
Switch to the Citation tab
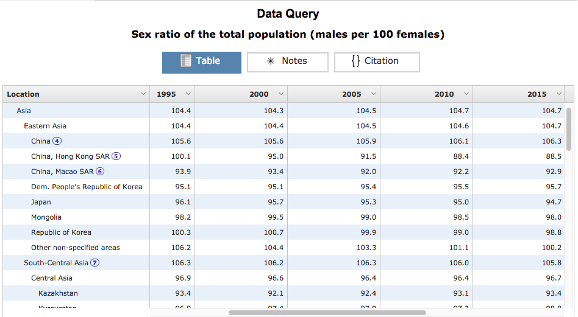pyautogui.click(x=376, y=61)
